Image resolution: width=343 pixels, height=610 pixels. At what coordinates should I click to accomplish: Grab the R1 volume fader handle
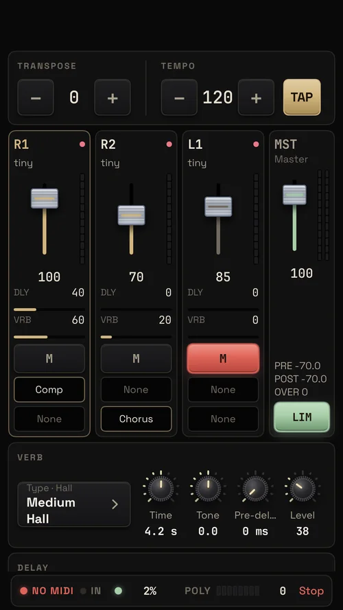(45, 198)
